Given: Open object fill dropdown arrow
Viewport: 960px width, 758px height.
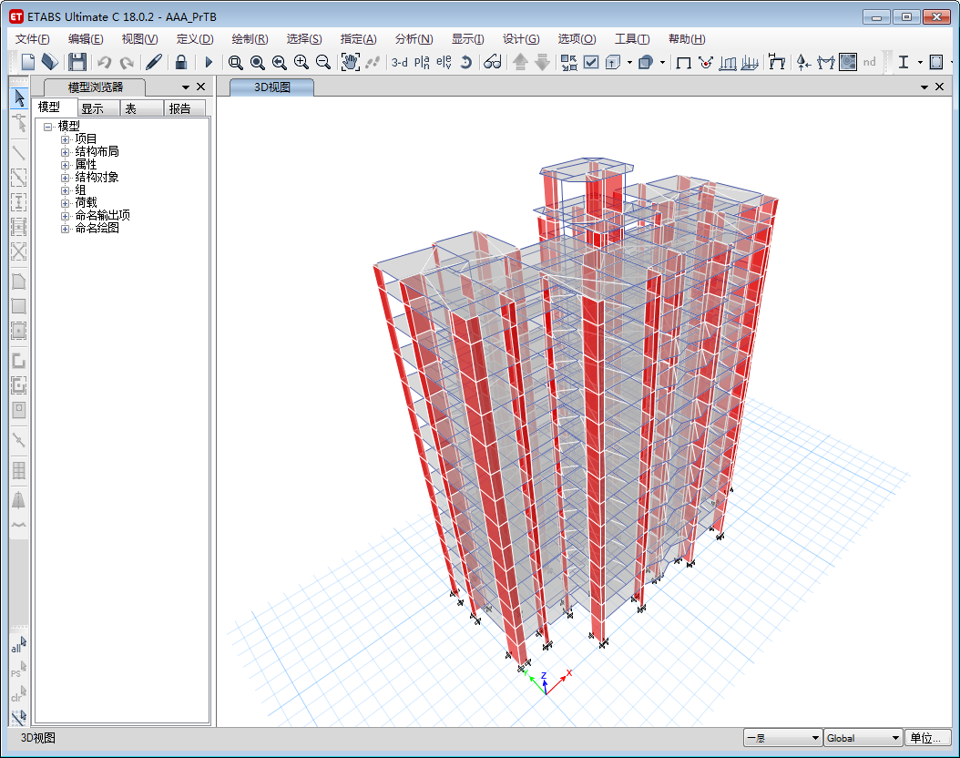Looking at the screenshot, I should tap(662, 63).
